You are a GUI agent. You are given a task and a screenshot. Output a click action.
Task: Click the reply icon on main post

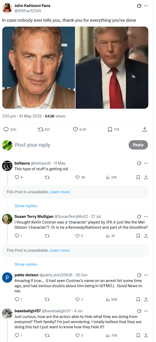pyautogui.click(x=6, y=129)
